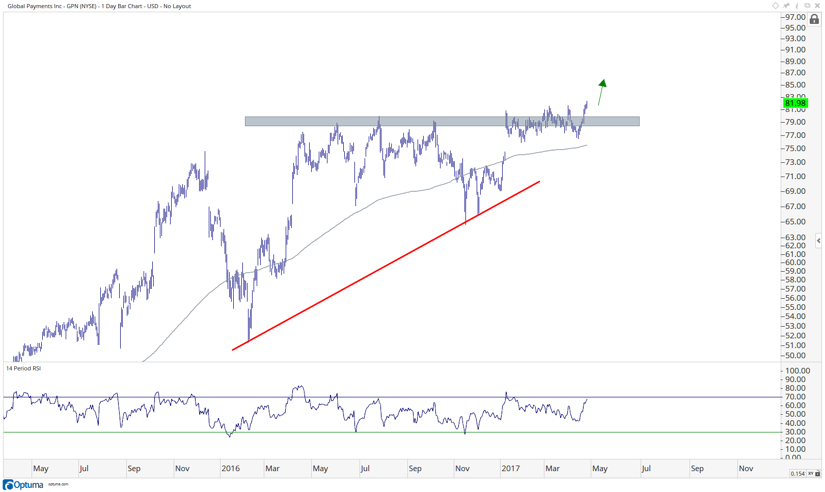This screenshot has height=492, width=825.
Task: Select the 14 Period RSI label
Action: tap(23, 368)
